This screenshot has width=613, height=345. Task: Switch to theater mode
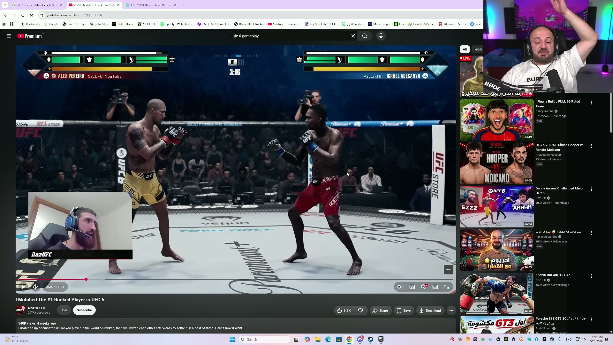[x=435, y=287]
